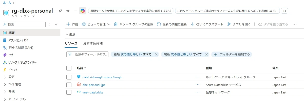This screenshot has width=304, height=102.
Task: Switch to the おすすめ候補 tab
Action: [x=93, y=43]
